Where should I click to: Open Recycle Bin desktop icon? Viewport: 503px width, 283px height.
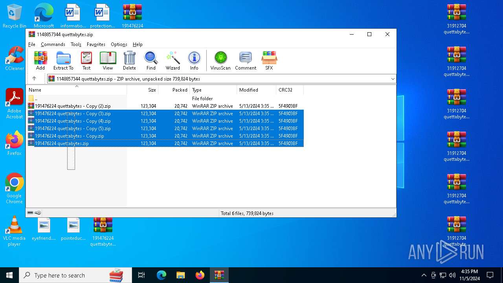14,16
